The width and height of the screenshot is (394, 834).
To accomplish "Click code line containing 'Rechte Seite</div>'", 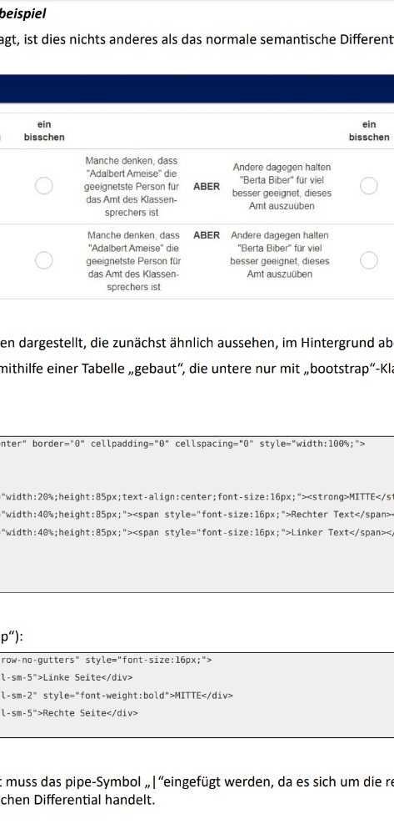I will [69, 713].
